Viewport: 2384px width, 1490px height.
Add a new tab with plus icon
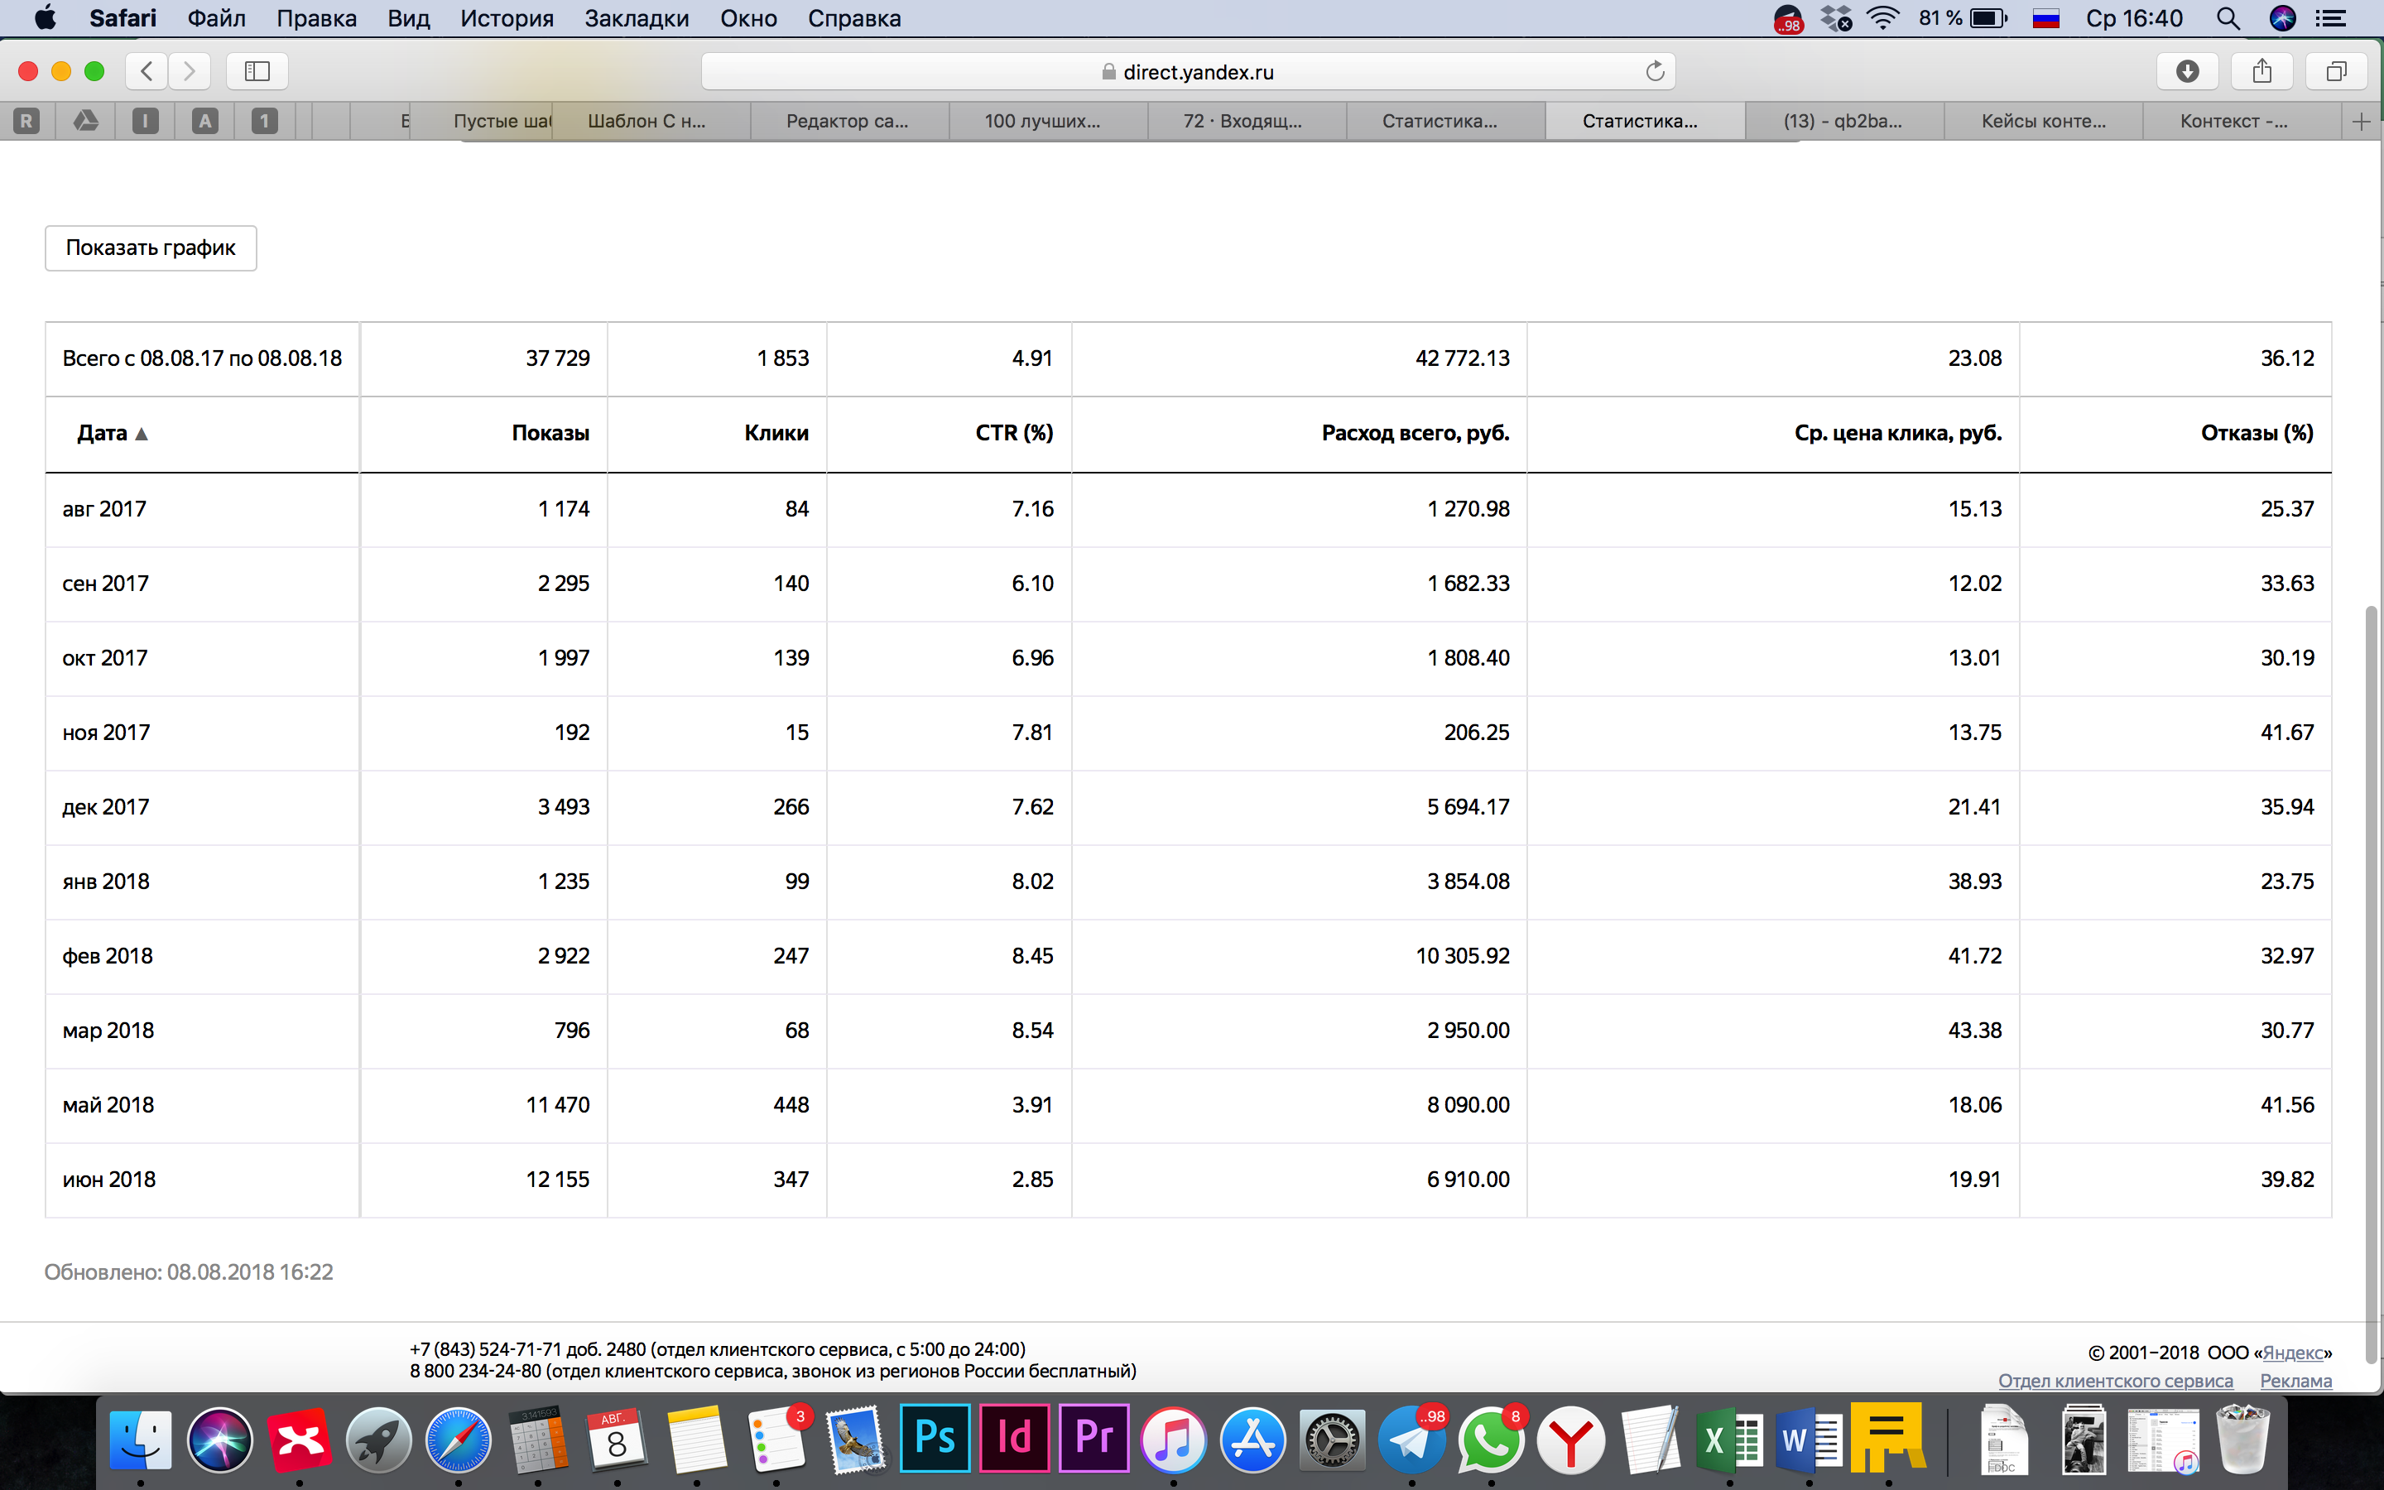pos(2362,121)
